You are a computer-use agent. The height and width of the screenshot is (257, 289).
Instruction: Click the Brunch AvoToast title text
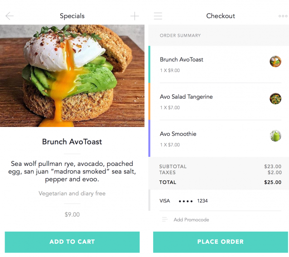point(72,142)
